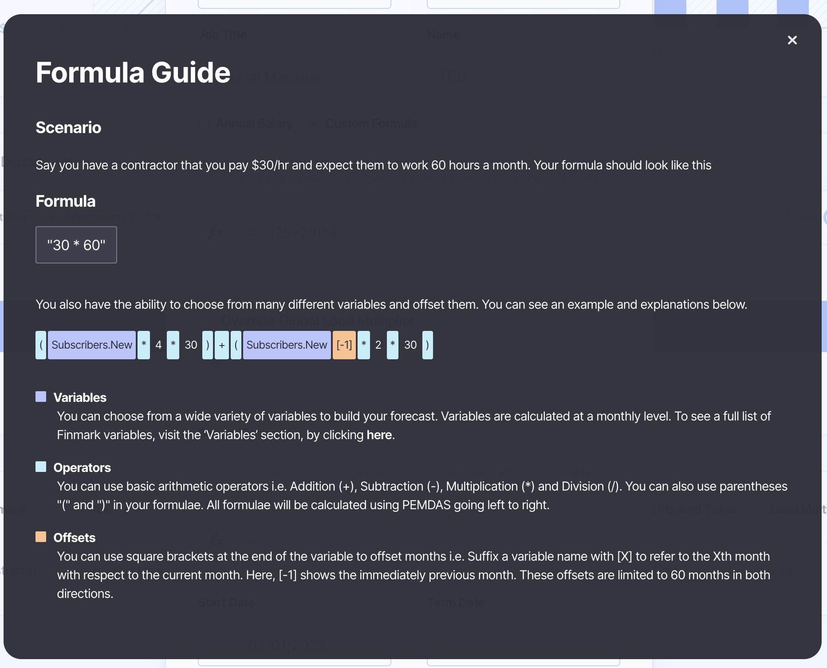827x668 pixels.
Task: Click the orange Offsets legend swatch
Action: pos(41,537)
